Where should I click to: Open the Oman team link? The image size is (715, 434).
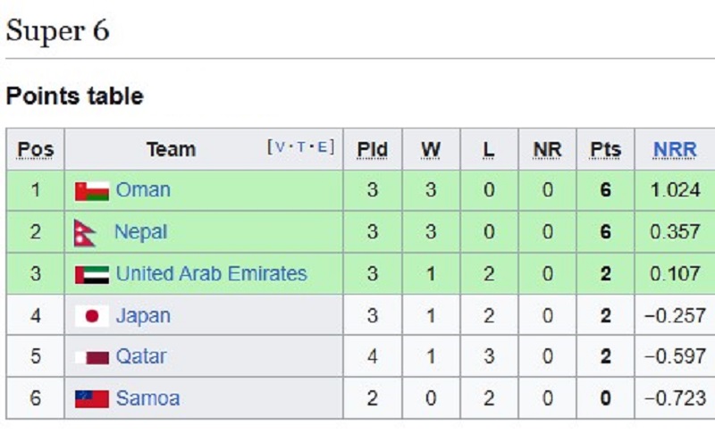[143, 190]
